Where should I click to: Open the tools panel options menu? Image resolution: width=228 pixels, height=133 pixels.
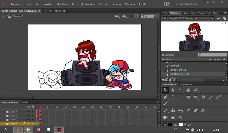coord(225,84)
